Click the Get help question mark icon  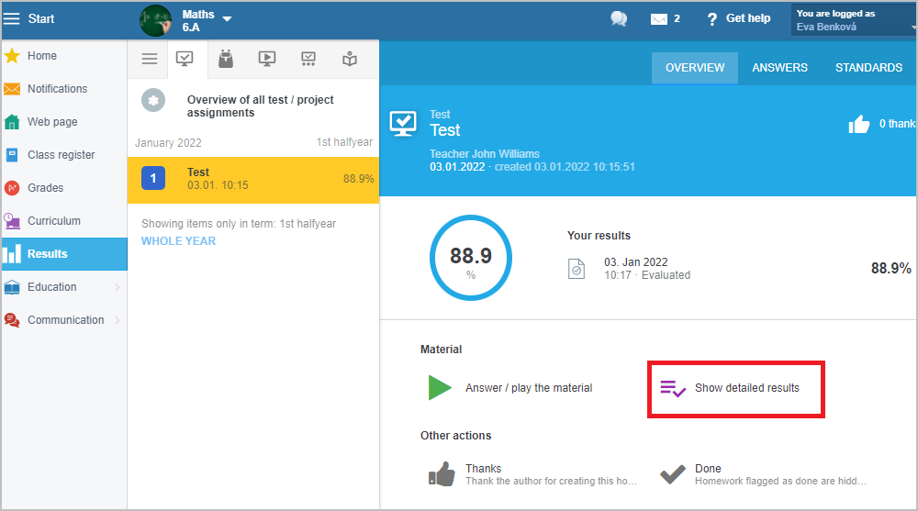pyautogui.click(x=712, y=19)
